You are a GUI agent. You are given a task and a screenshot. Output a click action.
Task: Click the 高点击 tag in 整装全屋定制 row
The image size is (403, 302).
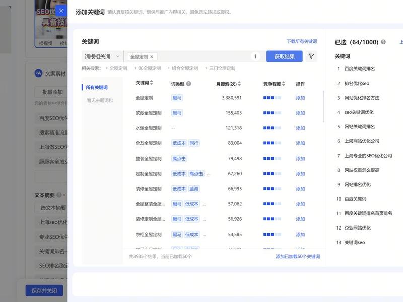click(x=179, y=158)
